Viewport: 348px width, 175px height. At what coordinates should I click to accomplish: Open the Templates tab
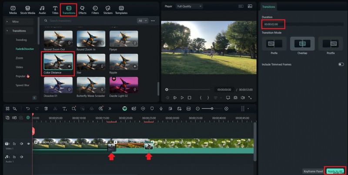coord(121,10)
